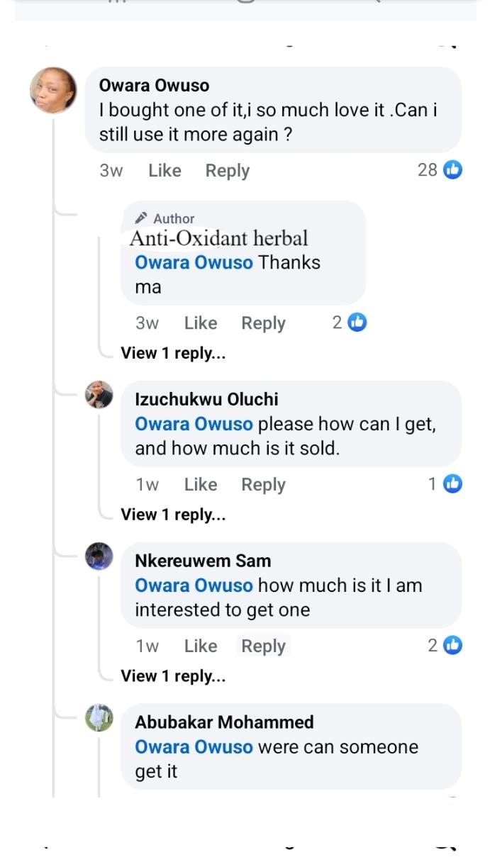The width and height of the screenshot is (490, 857).
Task: Like the Author's Thanks ma reply
Action: 201,323
